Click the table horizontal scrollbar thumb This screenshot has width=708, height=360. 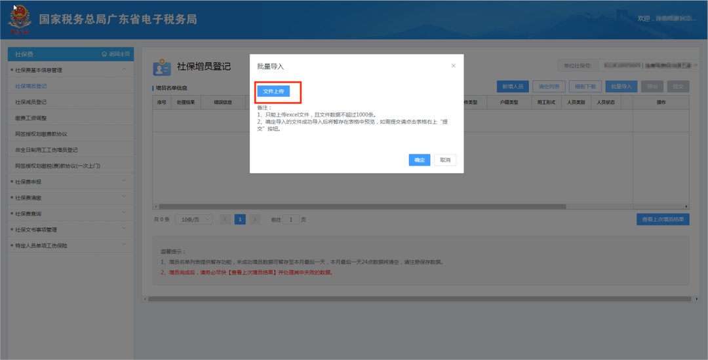[361, 206]
